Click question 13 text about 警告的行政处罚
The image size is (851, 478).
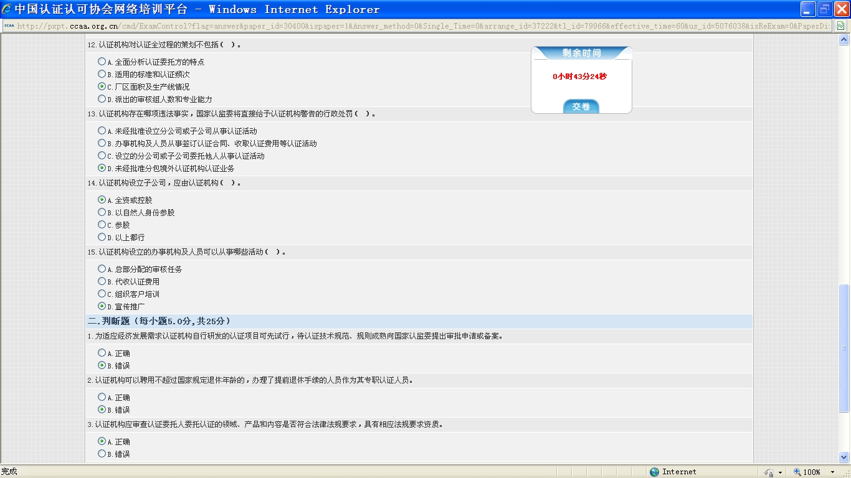pyautogui.click(x=232, y=114)
